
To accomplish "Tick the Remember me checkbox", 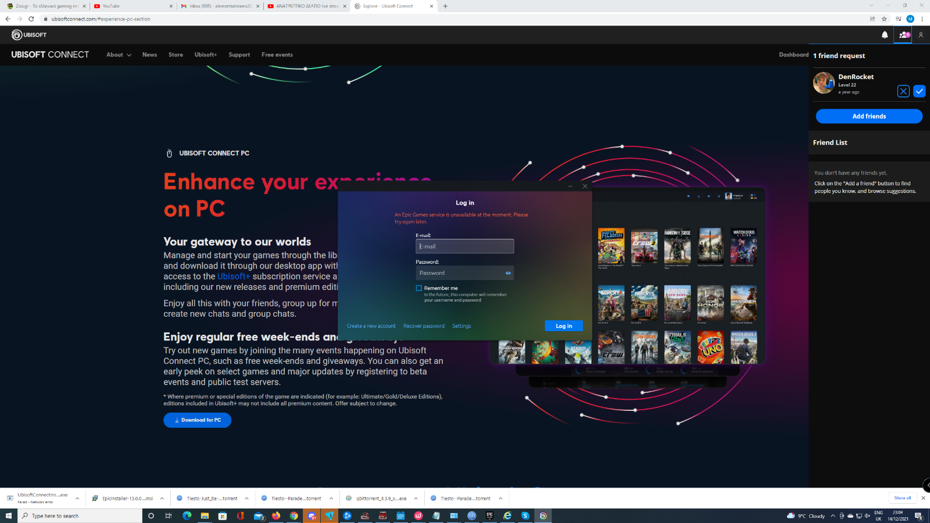I will point(419,288).
